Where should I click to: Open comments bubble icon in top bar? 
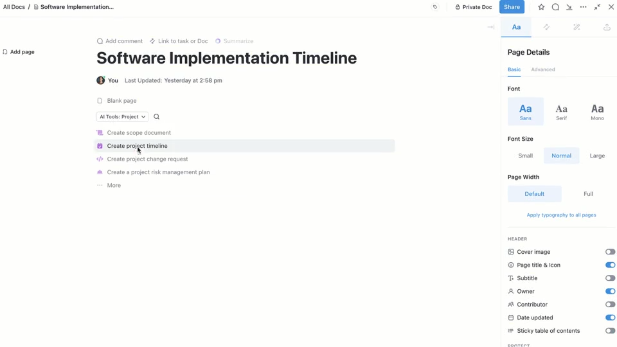(x=555, y=7)
